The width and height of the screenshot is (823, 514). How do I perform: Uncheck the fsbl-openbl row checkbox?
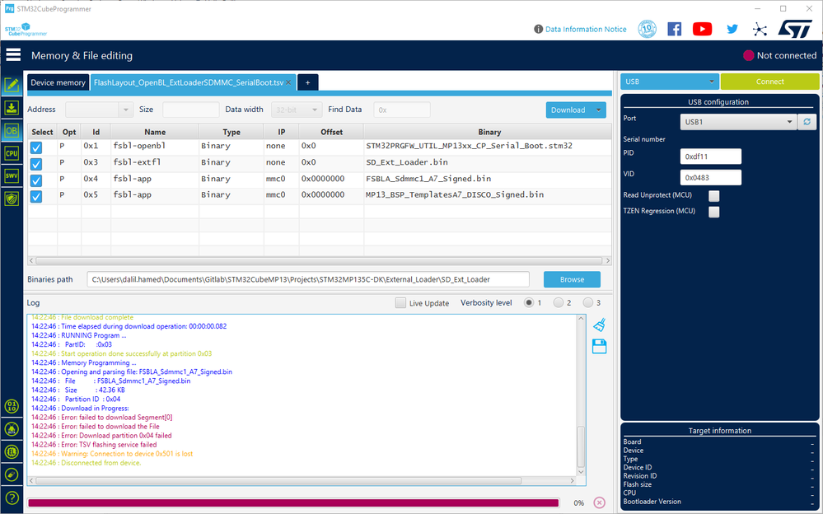tap(36, 147)
